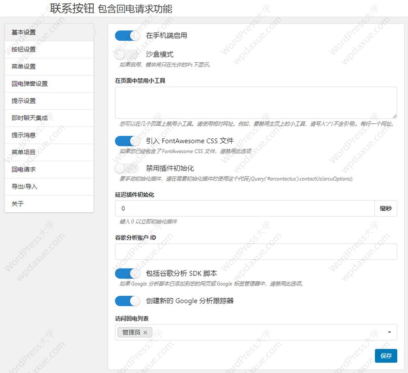This screenshot has width=408, height=373.
Task: Go to the 提示设置 tab
Action: [x=49, y=101]
